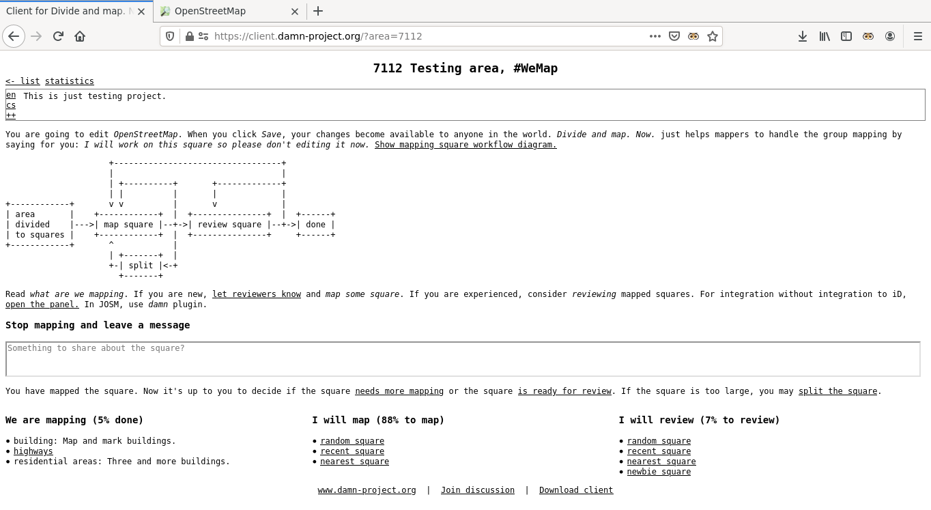
Task: Focus the square message text area
Action: pyautogui.click(x=463, y=359)
